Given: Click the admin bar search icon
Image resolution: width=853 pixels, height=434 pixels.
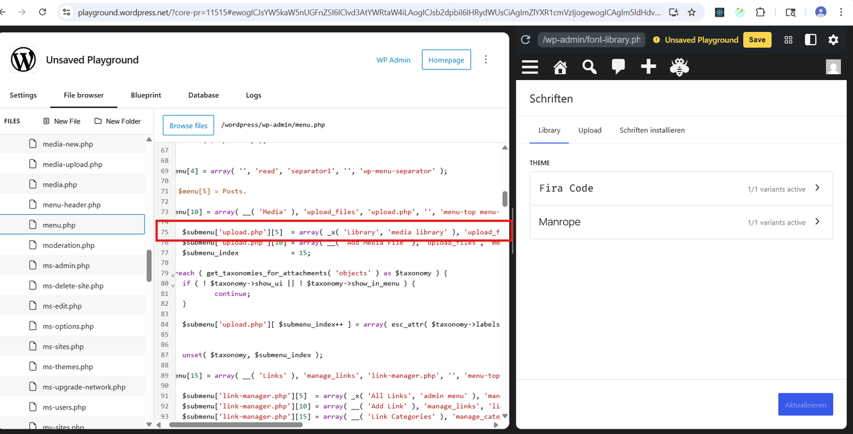Looking at the screenshot, I should (590, 67).
